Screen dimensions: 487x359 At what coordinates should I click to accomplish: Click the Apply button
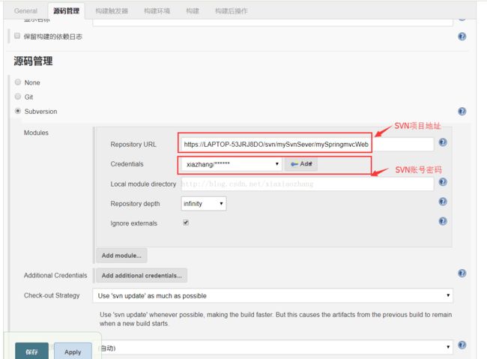(x=73, y=352)
